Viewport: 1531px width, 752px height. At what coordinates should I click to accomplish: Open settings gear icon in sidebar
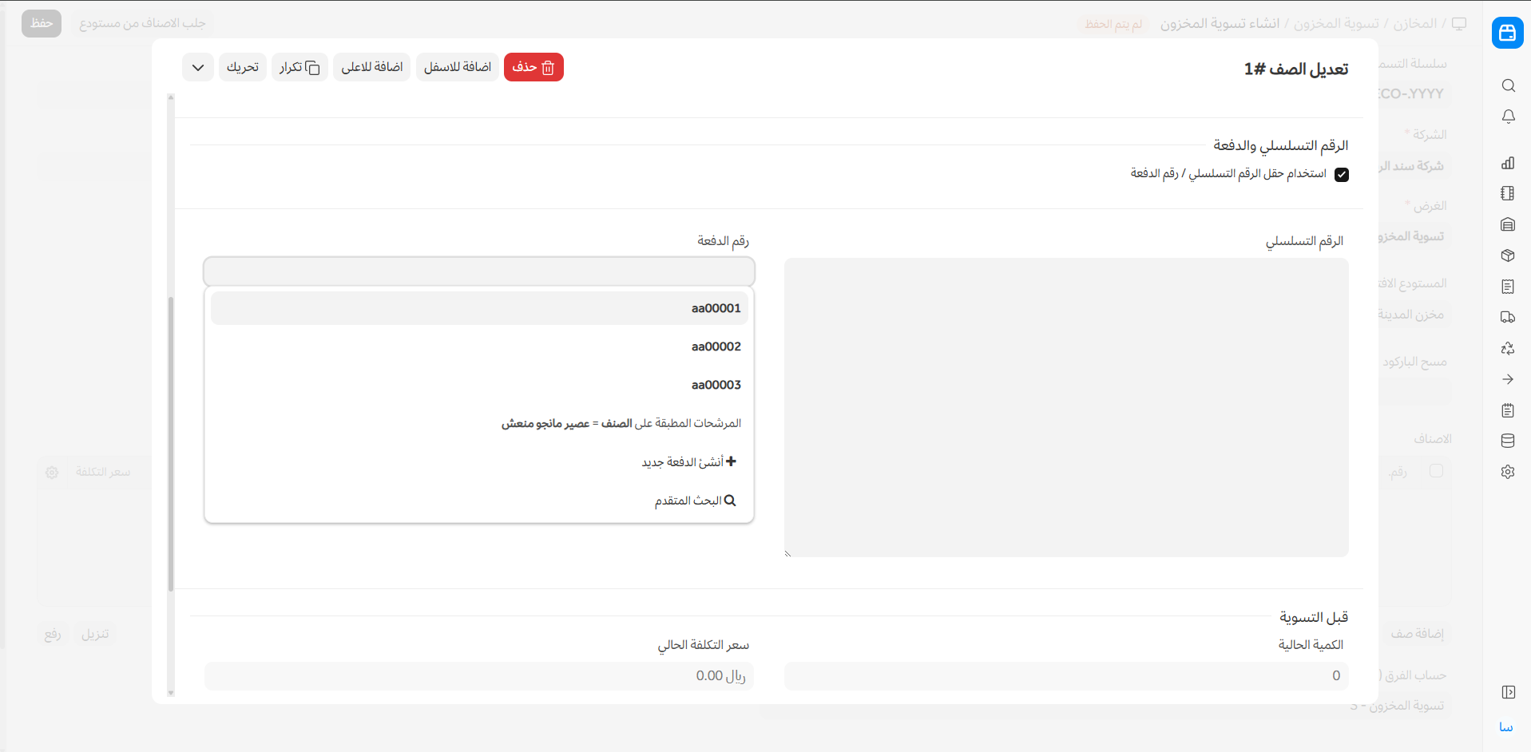(1508, 472)
